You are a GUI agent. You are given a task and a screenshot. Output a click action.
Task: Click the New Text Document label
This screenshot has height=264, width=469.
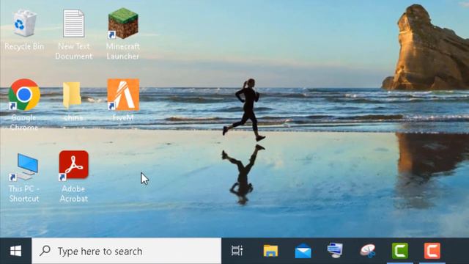coord(74,51)
